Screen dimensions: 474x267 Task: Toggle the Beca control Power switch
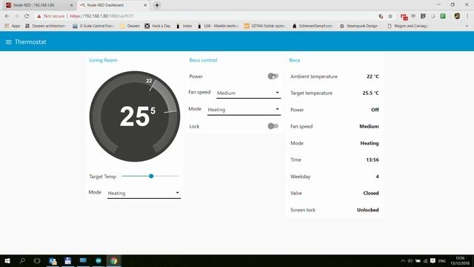tap(273, 76)
